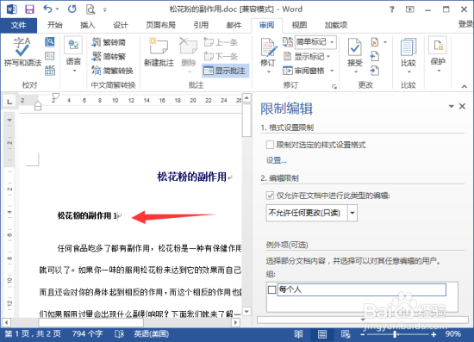Click the tab selector L button on ruler

coord(10,102)
